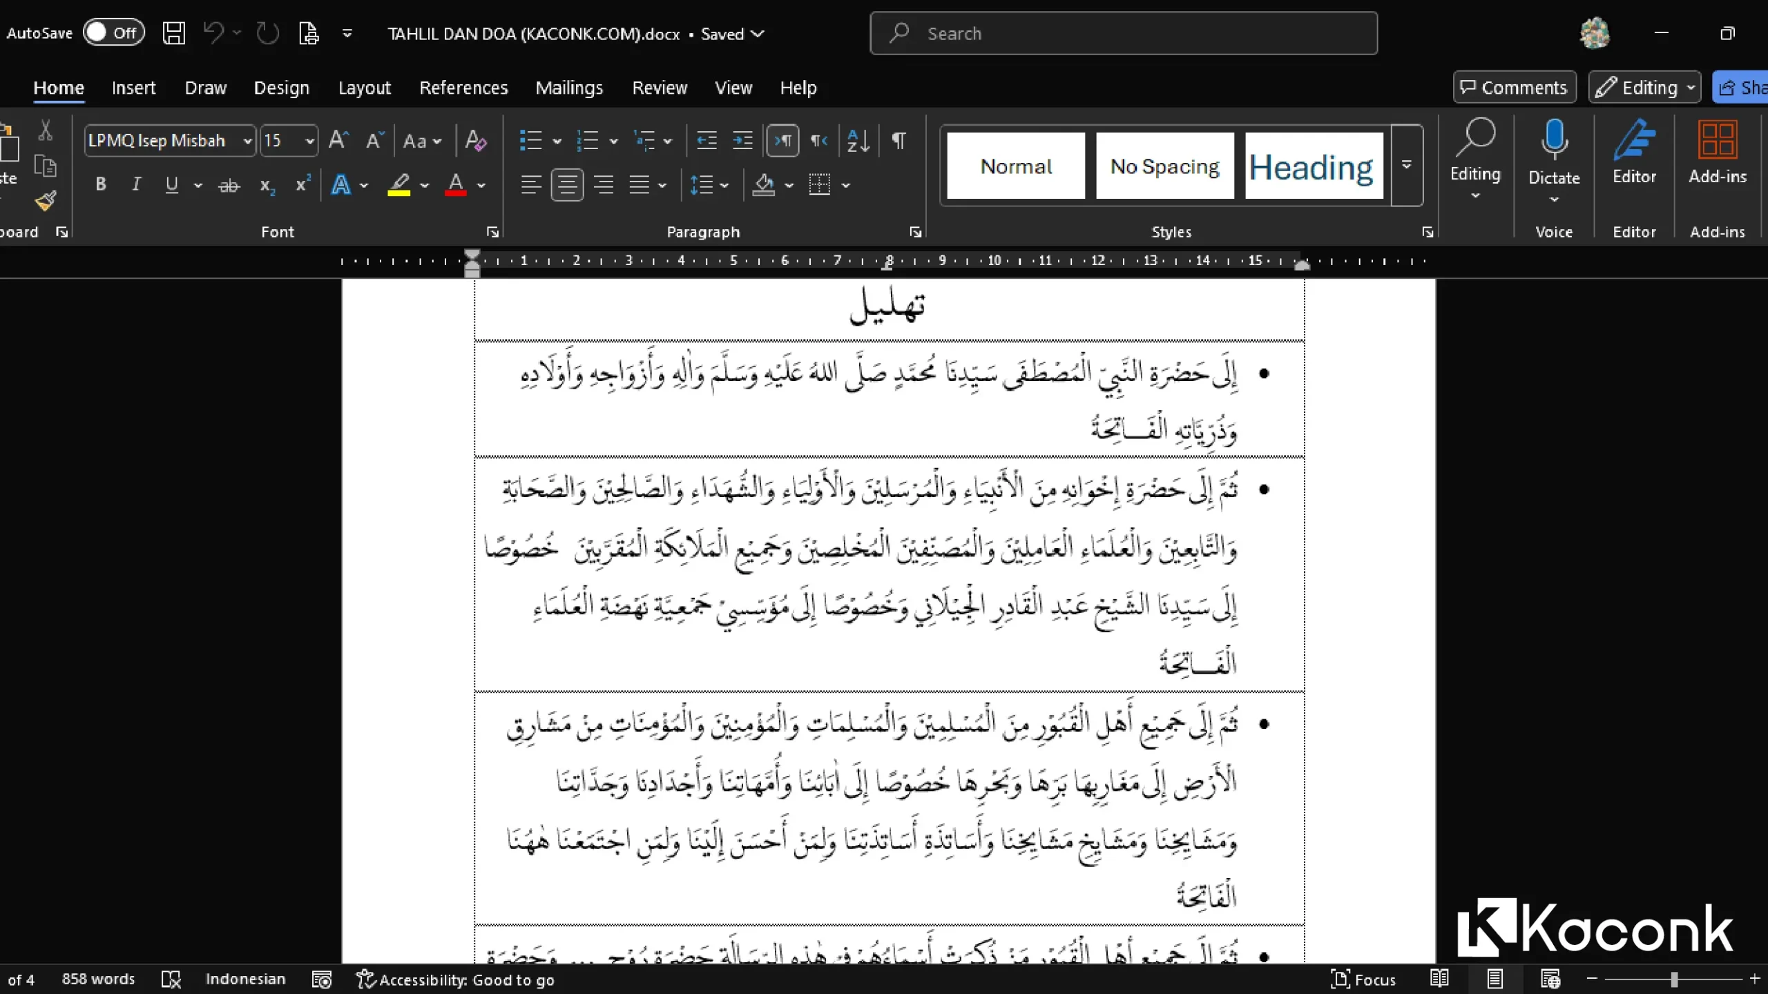Open the Editor pen icon

[x=1634, y=142]
